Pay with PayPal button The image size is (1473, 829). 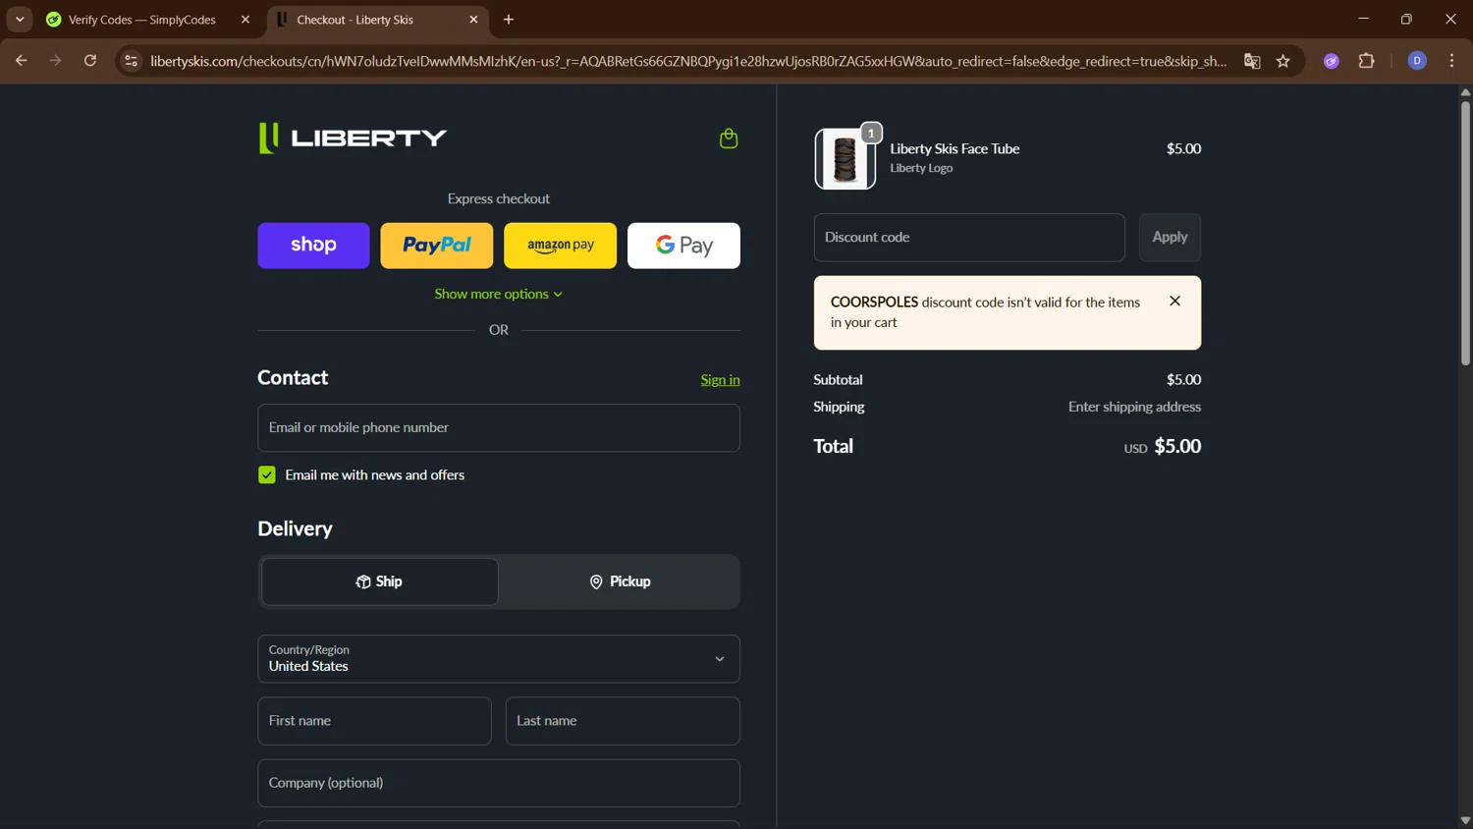437,246
